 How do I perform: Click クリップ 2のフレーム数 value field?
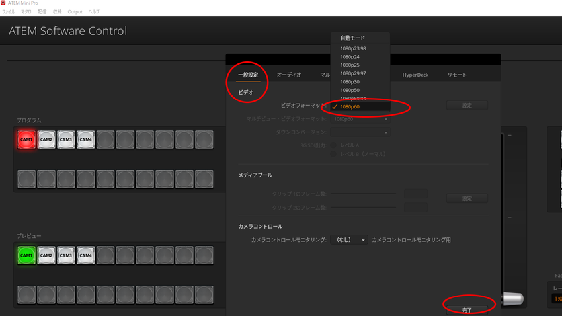415,207
